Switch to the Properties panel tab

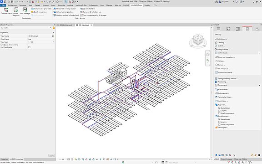4,159
